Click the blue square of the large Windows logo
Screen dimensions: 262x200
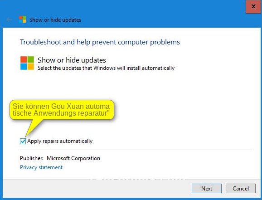(24, 67)
